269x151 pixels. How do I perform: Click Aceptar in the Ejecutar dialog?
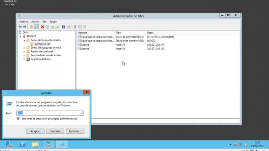(x=35, y=131)
